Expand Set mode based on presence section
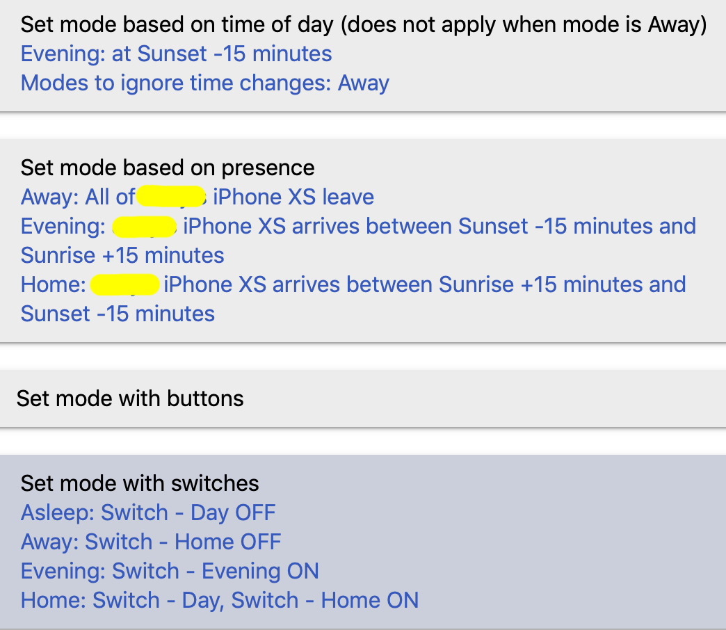The width and height of the screenshot is (726, 630). [363, 241]
